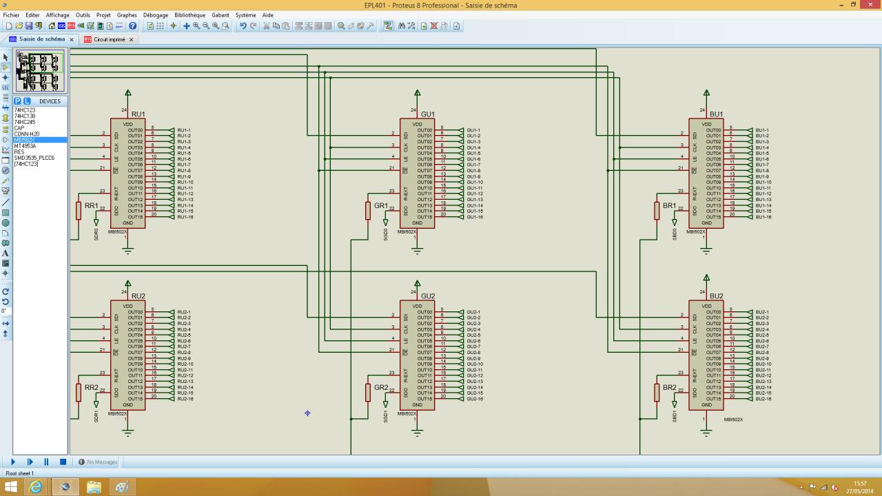Open Internet Explorer from taskbar

[x=35, y=487]
